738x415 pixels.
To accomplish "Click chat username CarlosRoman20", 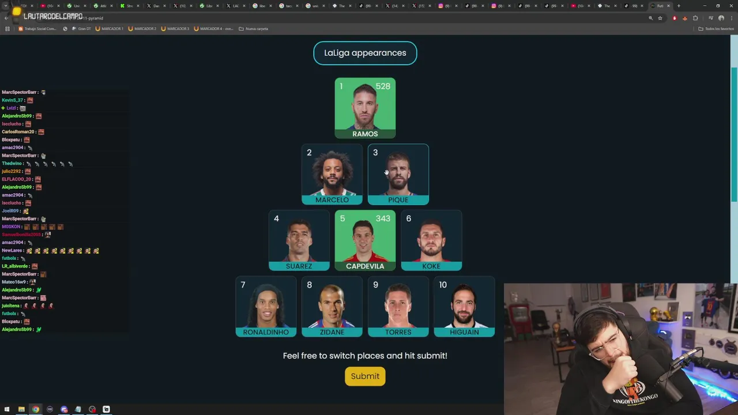I will [18, 132].
